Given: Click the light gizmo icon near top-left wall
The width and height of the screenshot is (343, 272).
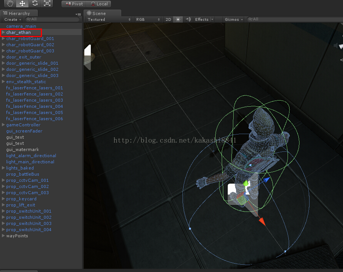Looking at the screenshot, I should pos(88,57).
